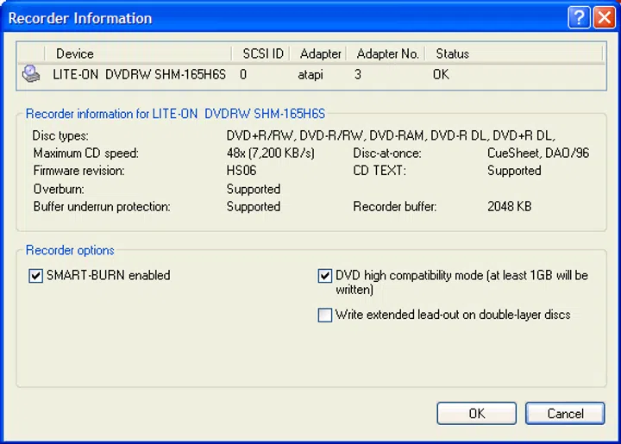The height and width of the screenshot is (444, 621).
Task: Click the Adapter column header
Action: (x=321, y=53)
